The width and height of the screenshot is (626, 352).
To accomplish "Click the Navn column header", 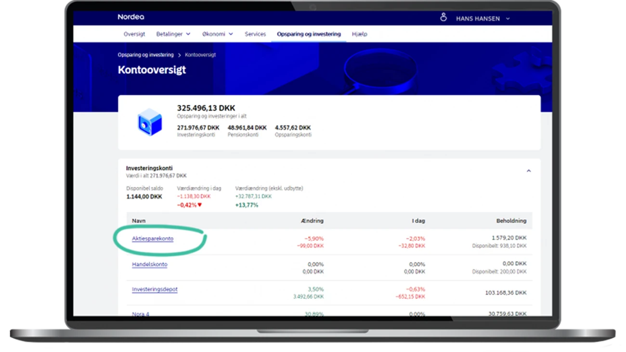I will click(139, 221).
